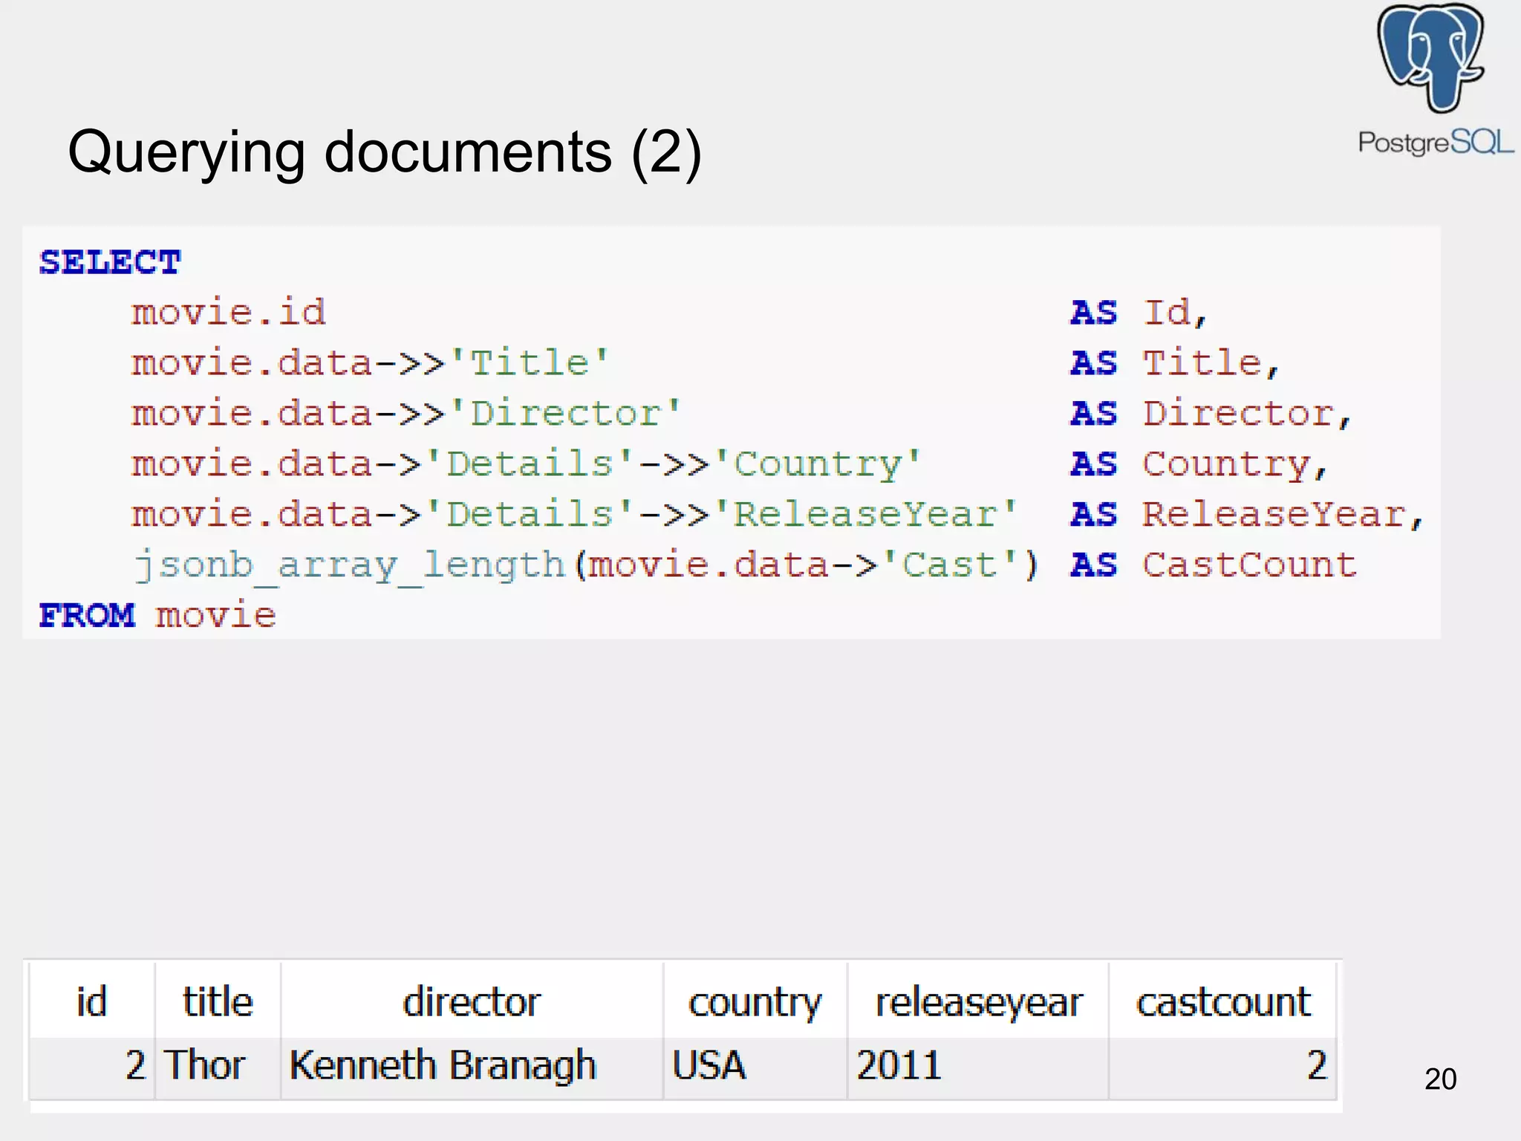Click the 'AS Id,' alias

(1139, 313)
